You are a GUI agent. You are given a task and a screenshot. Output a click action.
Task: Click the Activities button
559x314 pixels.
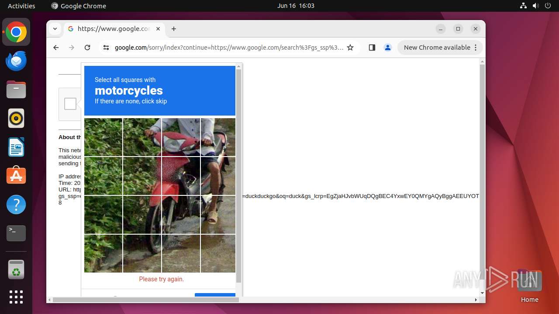pyautogui.click(x=21, y=6)
